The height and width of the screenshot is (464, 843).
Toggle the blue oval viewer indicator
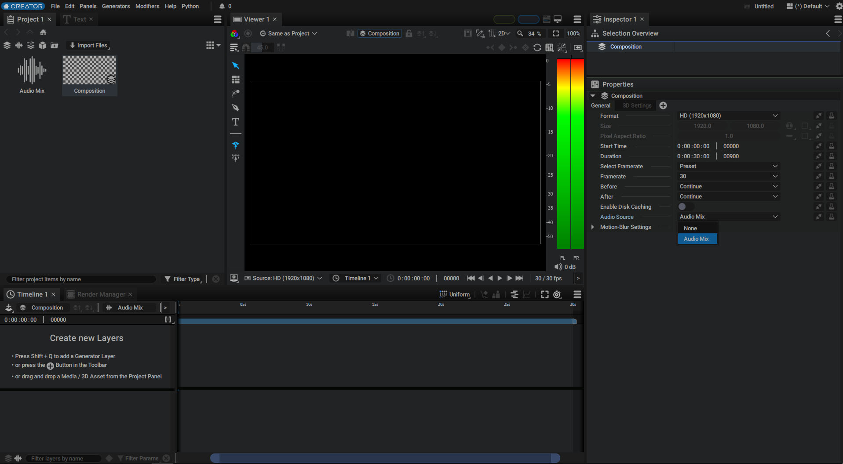click(x=529, y=19)
